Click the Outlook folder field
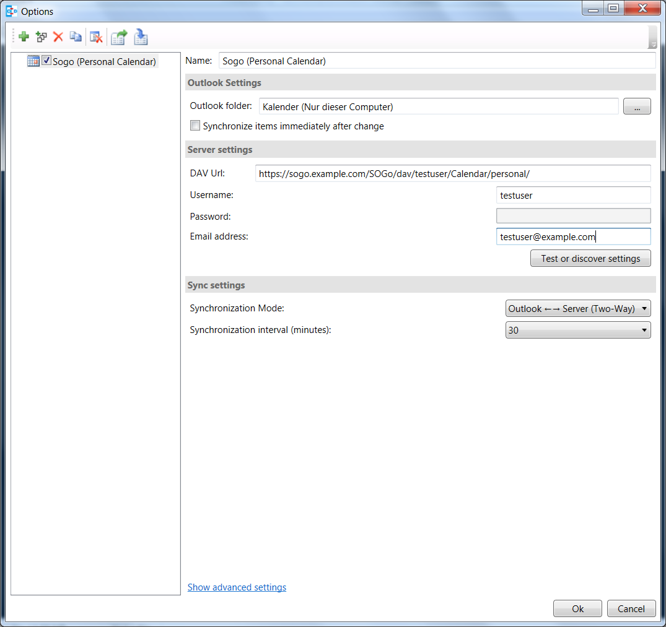Screen dimensions: 666x627 (439, 106)
